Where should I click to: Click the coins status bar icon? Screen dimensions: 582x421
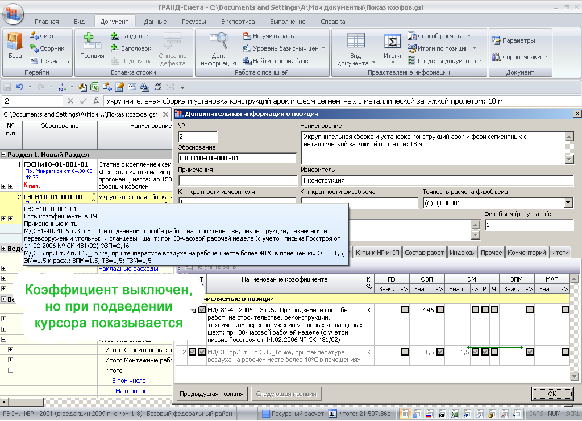click(492, 414)
